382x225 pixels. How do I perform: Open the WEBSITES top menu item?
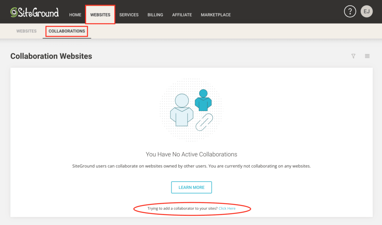click(x=100, y=15)
